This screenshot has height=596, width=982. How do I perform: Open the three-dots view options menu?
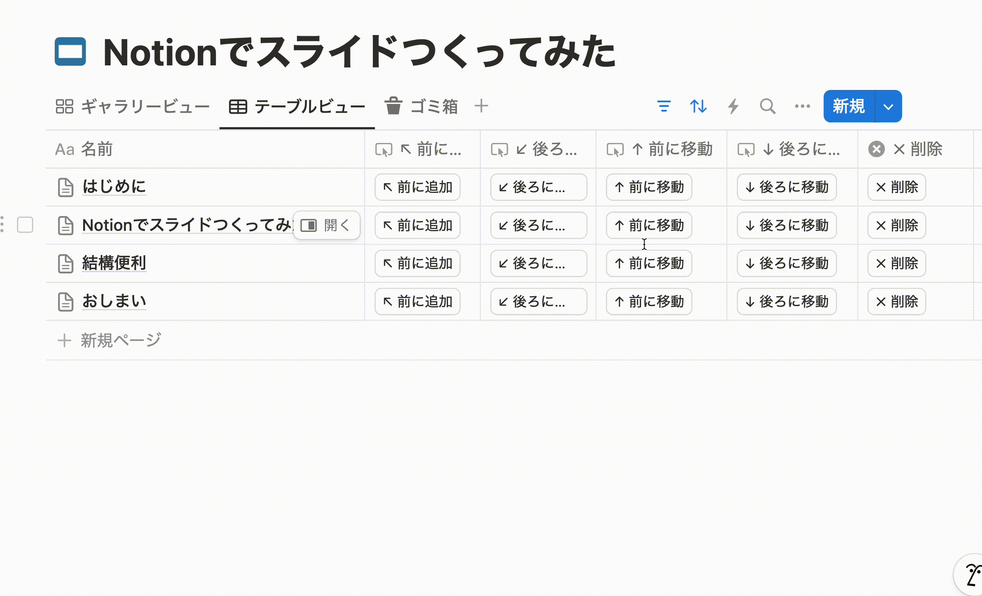point(802,106)
